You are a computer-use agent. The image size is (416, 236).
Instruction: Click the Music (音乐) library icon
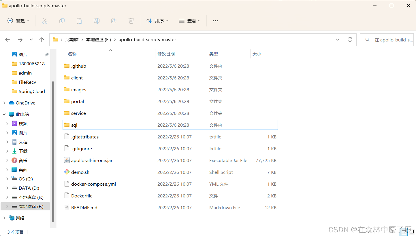[14, 160]
